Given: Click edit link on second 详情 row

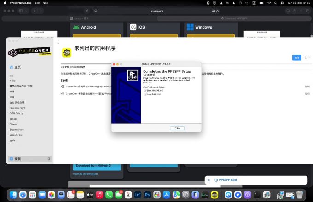Looking at the screenshot, I should [x=307, y=94].
